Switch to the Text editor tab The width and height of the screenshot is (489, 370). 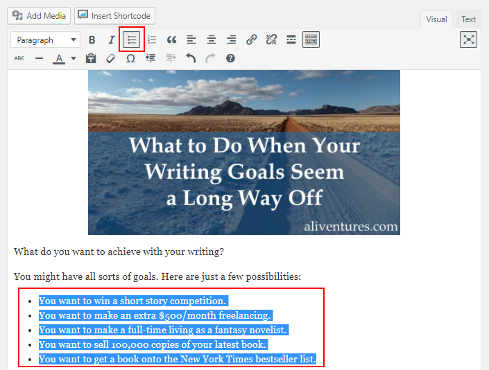point(469,19)
